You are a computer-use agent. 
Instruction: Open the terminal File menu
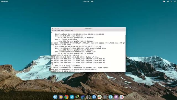[x=53, y=31]
